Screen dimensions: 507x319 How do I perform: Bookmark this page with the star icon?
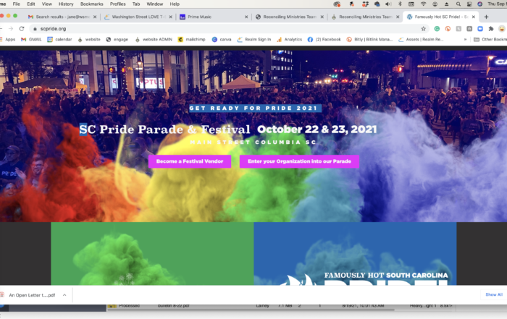point(423,29)
